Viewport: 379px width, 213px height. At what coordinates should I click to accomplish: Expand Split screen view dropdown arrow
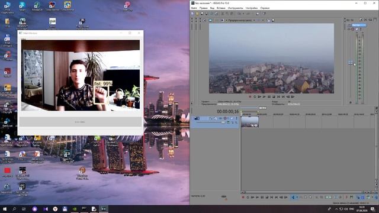click(226, 21)
